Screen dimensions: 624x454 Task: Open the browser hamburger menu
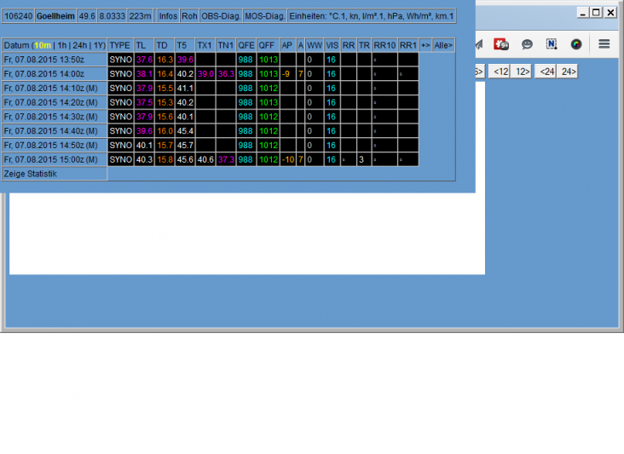coord(604,44)
